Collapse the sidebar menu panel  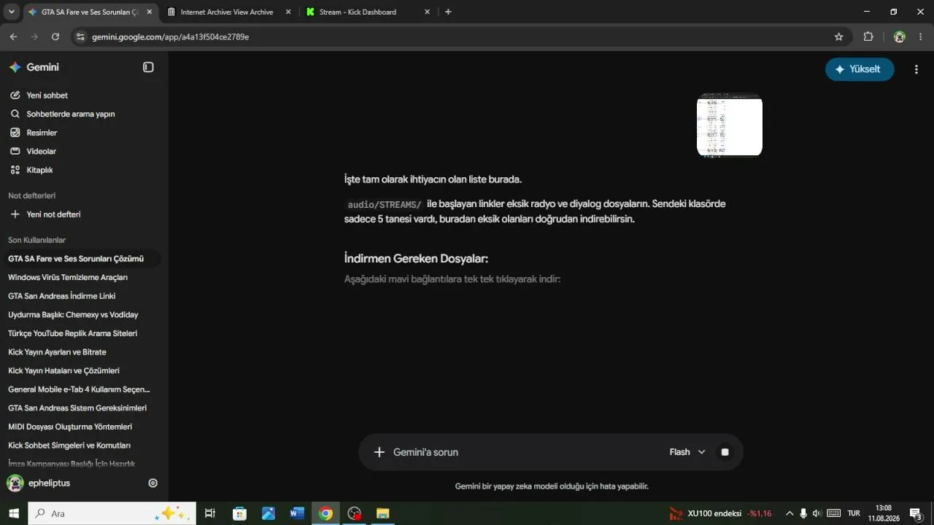[148, 67]
